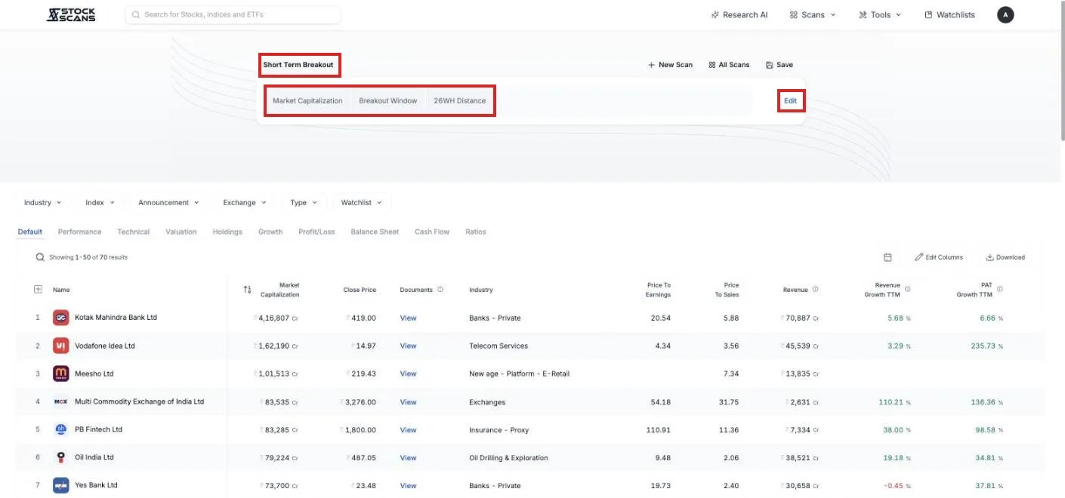
Task: Click the Price To Earnings column header
Action: click(659, 290)
